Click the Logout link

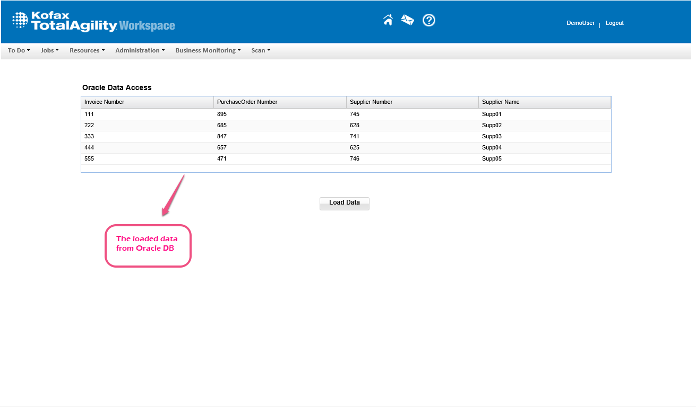(614, 23)
